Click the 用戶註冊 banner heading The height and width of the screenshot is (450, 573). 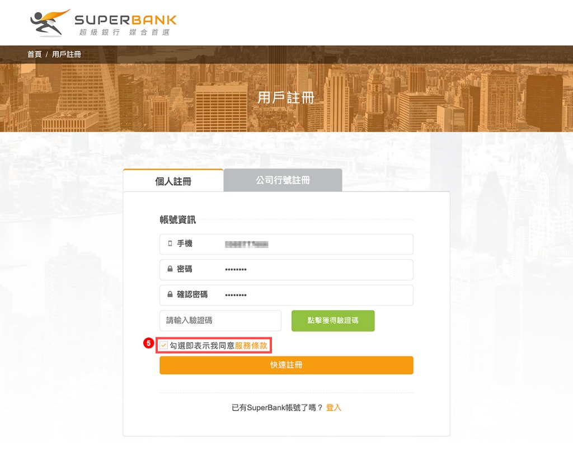click(x=286, y=98)
